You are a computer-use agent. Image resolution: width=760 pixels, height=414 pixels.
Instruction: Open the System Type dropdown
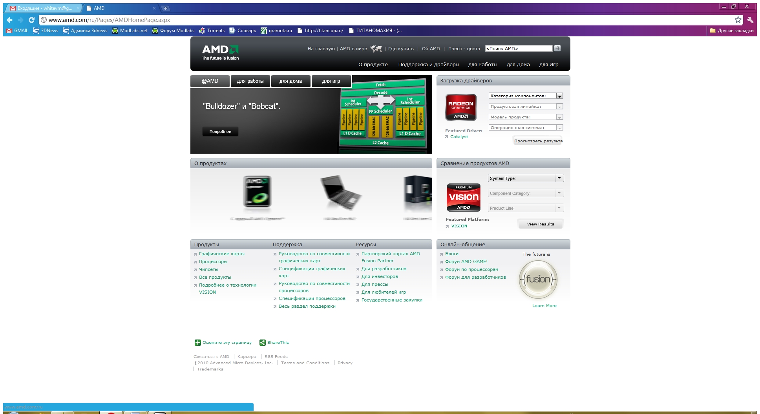click(x=526, y=178)
